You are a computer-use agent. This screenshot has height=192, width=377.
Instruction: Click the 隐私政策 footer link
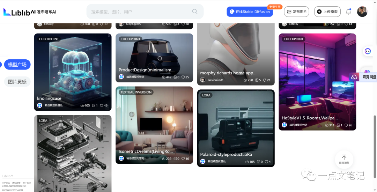(16, 183)
